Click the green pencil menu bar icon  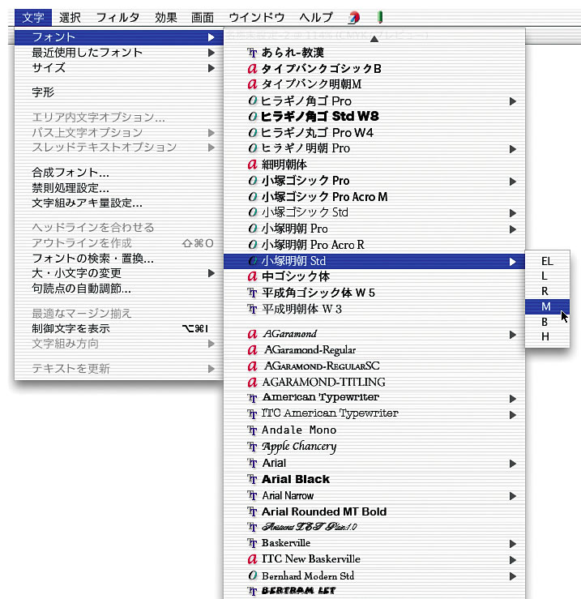click(x=380, y=18)
